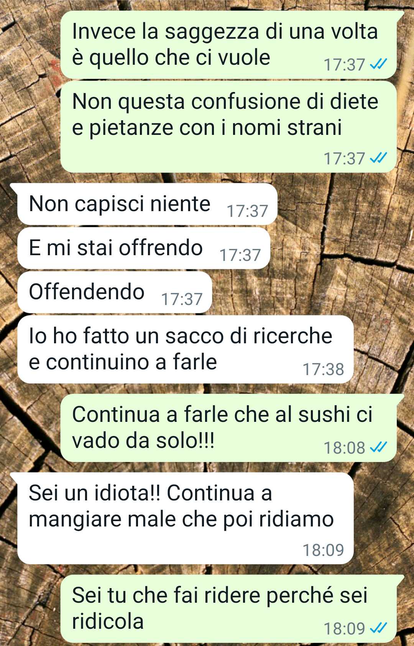This screenshot has width=414, height=646.
Task: Select the 'Io ho fatto un sacco di ricerche' message
Action: click(185, 349)
